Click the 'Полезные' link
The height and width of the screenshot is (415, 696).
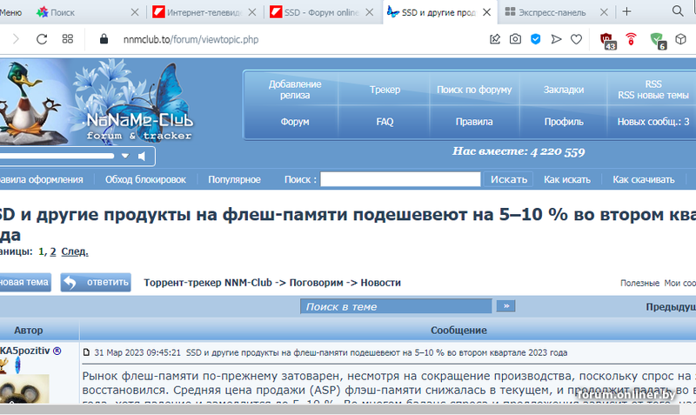click(x=639, y=283)
